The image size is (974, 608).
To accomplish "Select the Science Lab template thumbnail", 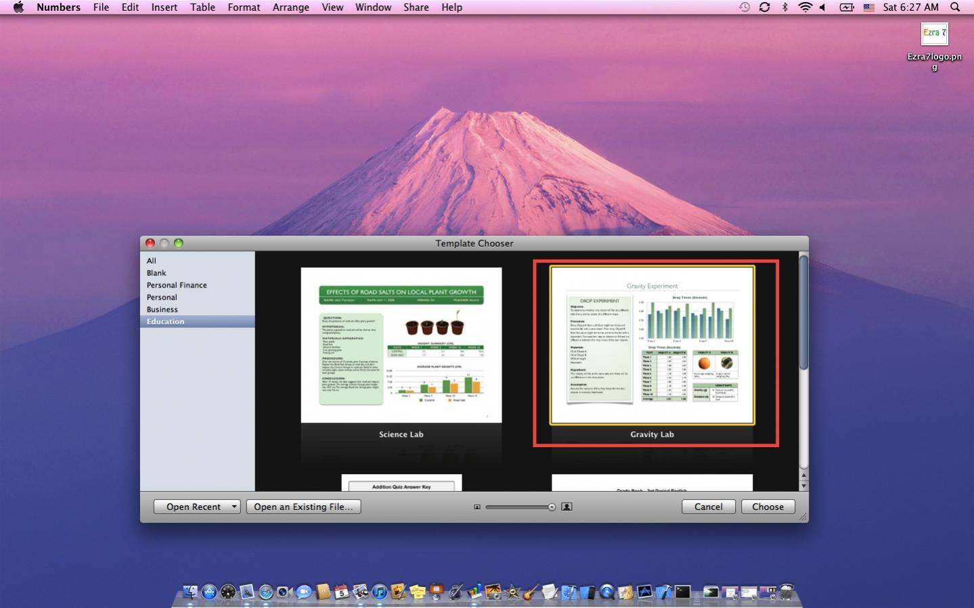I will [401, 345].
